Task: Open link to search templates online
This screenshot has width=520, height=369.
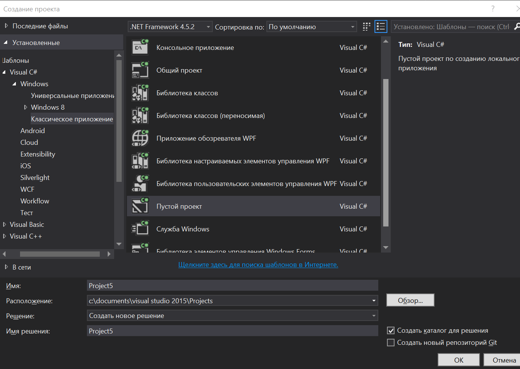Action: click(258, 265)
